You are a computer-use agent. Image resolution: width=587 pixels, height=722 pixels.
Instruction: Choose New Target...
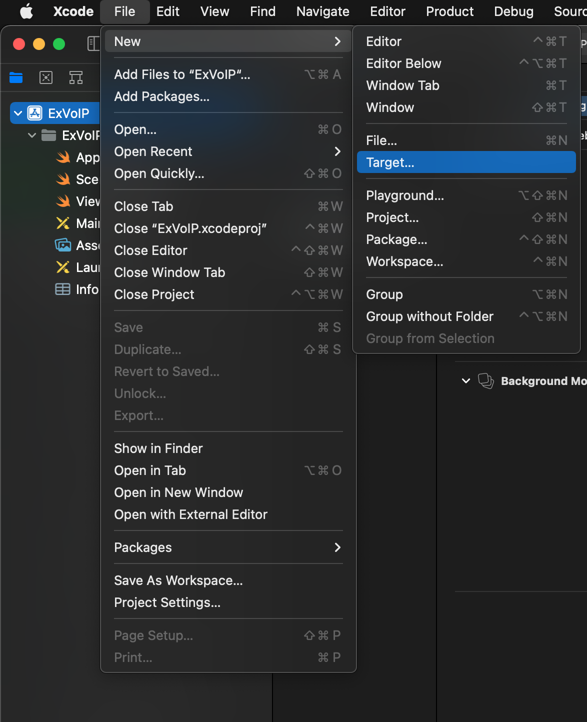[x=466, y=162]
